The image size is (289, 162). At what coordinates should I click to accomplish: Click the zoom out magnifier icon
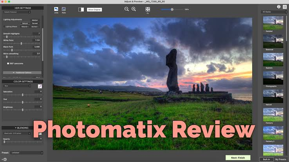(x=126, y=9)
